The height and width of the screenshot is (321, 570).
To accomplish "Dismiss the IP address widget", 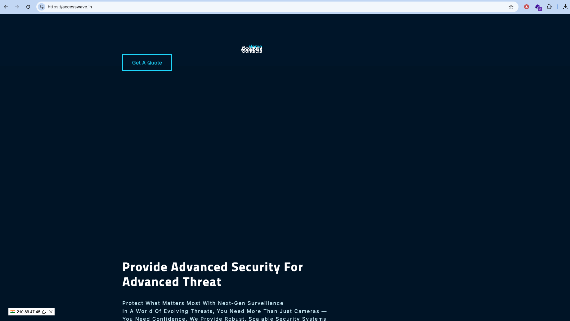I will click(51, 312).
